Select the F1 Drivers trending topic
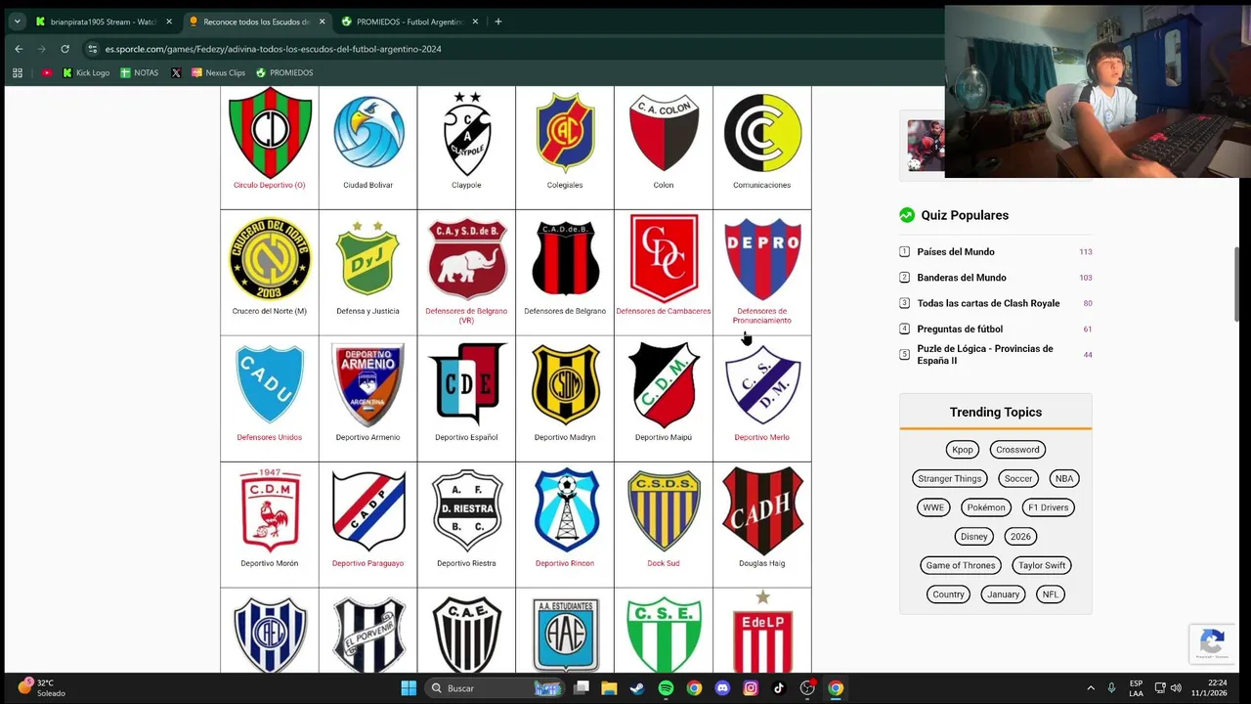Image resolution: width=1251 pixels, height=704 pixels. pyautogui.click(x=1048, y=507)
